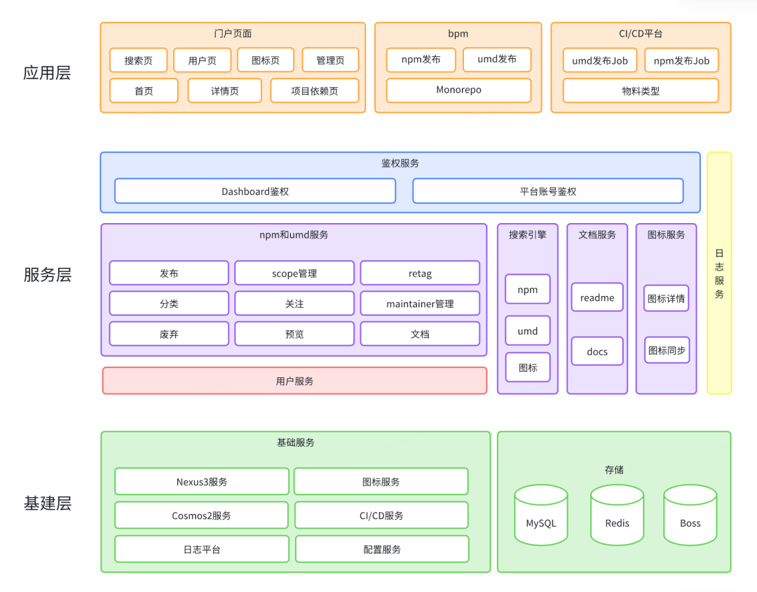Select the npm box under 搜索引擎
The width and height of the screenshot is (757, 592).
pos(528,289)
